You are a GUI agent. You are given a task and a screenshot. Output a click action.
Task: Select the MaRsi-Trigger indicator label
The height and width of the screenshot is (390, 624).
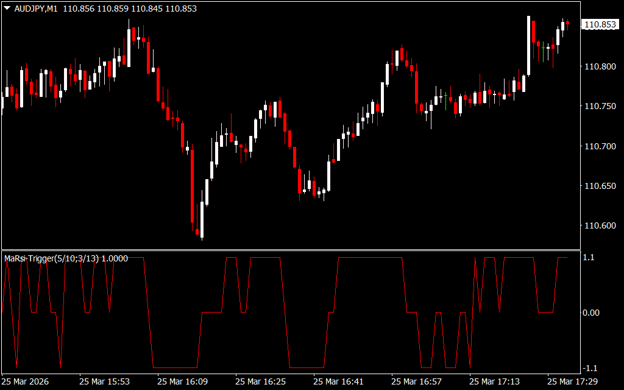coord(66,258)
